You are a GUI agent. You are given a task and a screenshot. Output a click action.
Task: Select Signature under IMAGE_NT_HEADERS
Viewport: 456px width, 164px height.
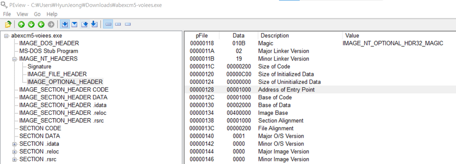[39, 66]
